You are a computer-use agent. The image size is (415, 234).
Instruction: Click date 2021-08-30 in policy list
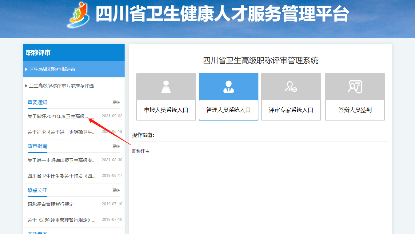(x=112, y=160)
